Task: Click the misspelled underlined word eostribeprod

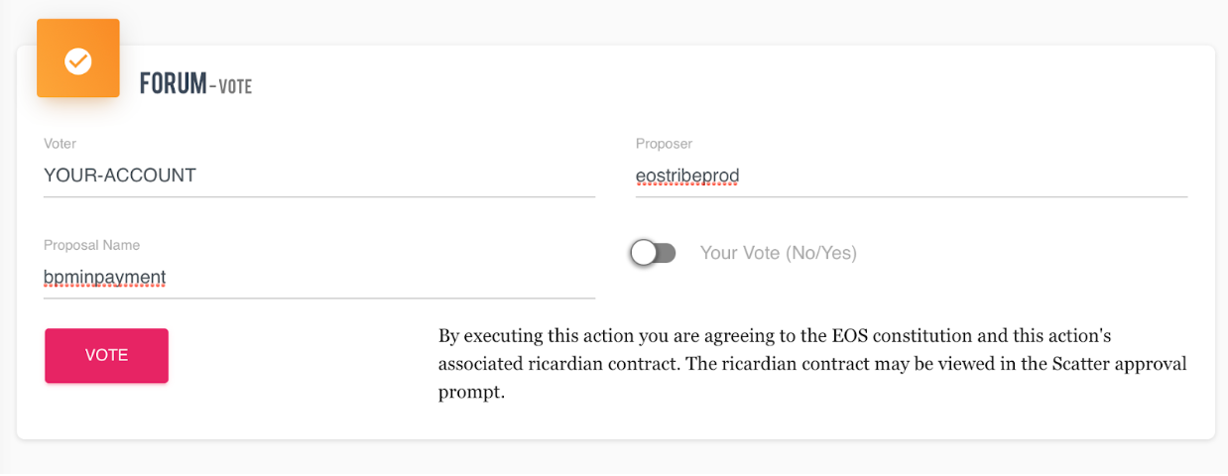Action: tap(687, 177)
